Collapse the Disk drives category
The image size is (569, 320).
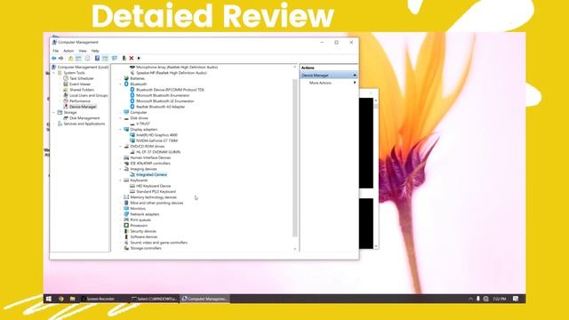coord(121,118)
